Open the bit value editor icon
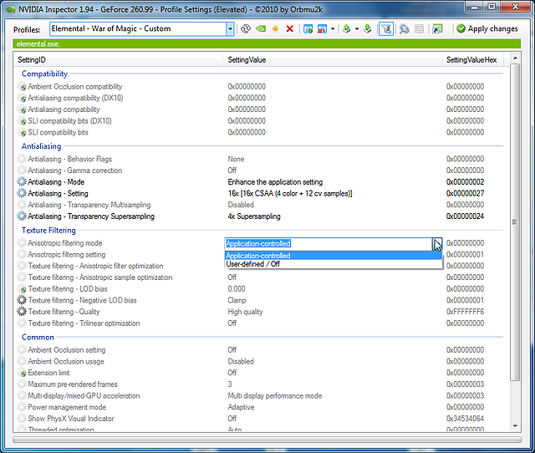Viewport: 535px width, 453px height. [x=419, y=29]
